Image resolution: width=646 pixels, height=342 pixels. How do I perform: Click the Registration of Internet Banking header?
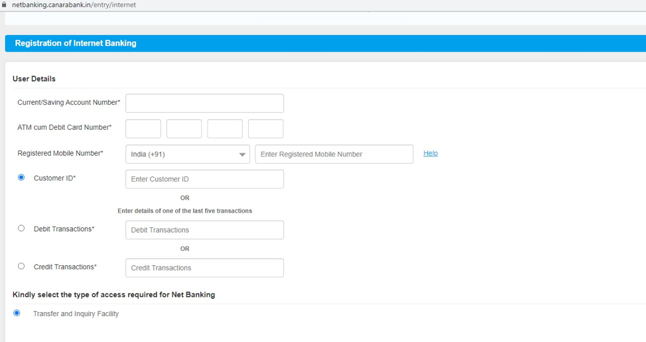pyautogui.click(x=76, y=43)
